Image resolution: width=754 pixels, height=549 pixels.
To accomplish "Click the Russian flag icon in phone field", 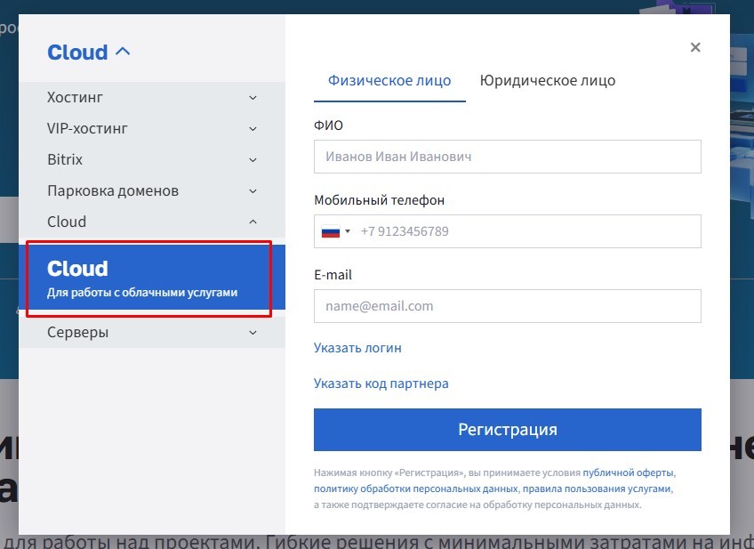I will point(331,231).
